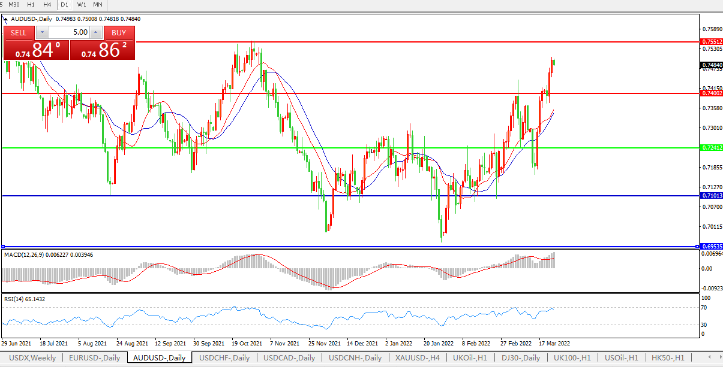Select the blue 0.71013 support line label
723x367 pixels.
click(711, 196)
